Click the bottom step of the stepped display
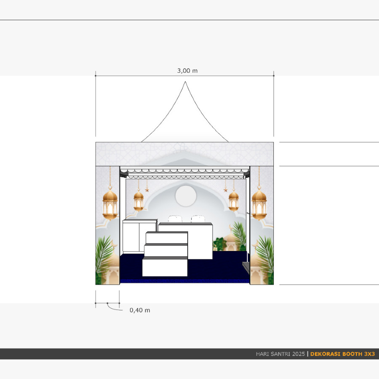The image size is (379, 379). pos(165,267)
